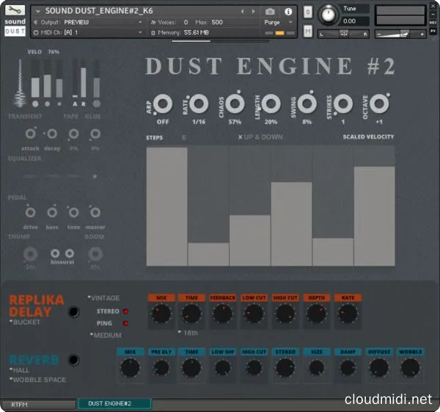
Task: Click the pedal drive knob
Action: 30,212
